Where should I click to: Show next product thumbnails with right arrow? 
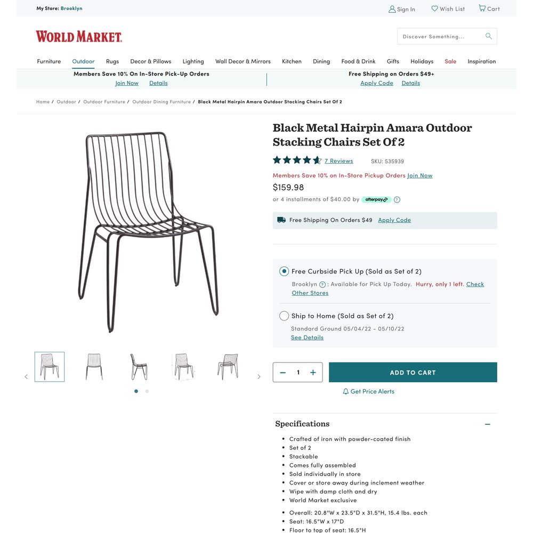(259, 377)
